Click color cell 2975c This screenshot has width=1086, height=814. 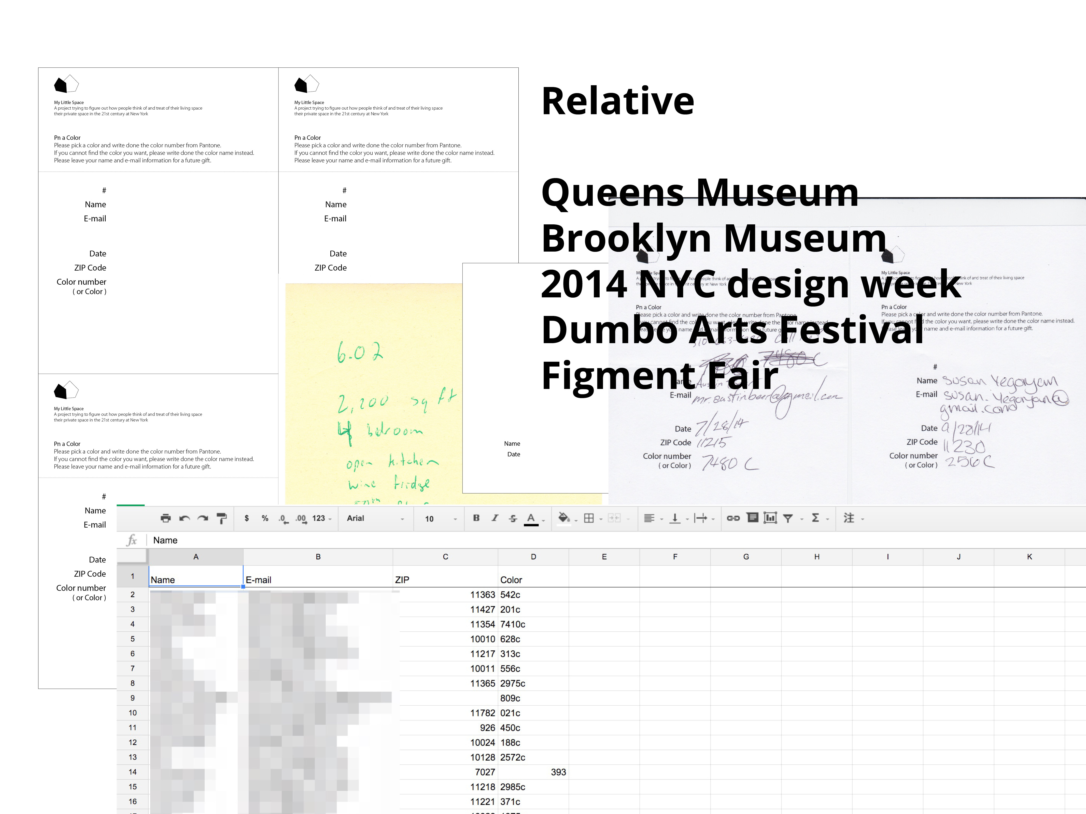point(534,684)
